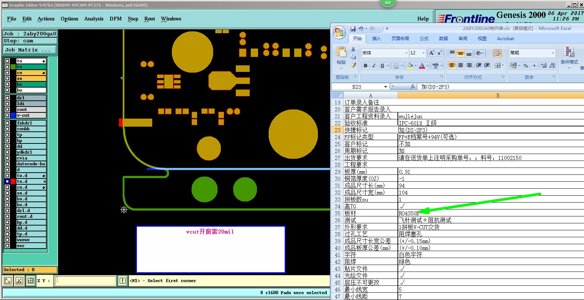Switch to the 页面布局 ribbon tab
The image size is (584, 300).
[x=400, y=38]
